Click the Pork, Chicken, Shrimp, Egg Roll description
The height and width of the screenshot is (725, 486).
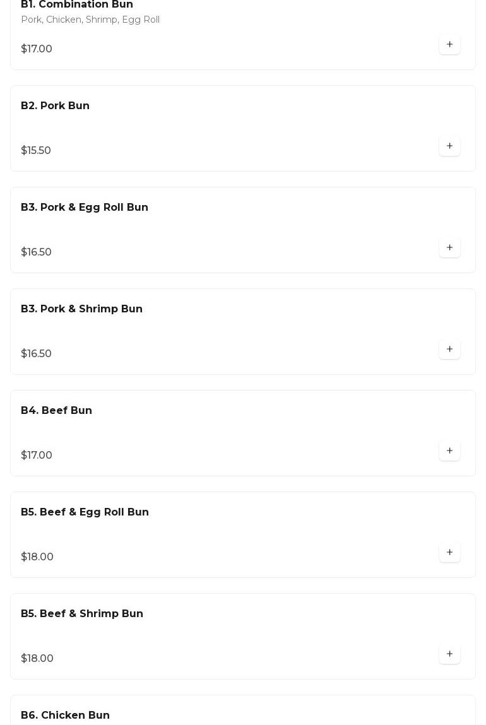pos(90,20)
